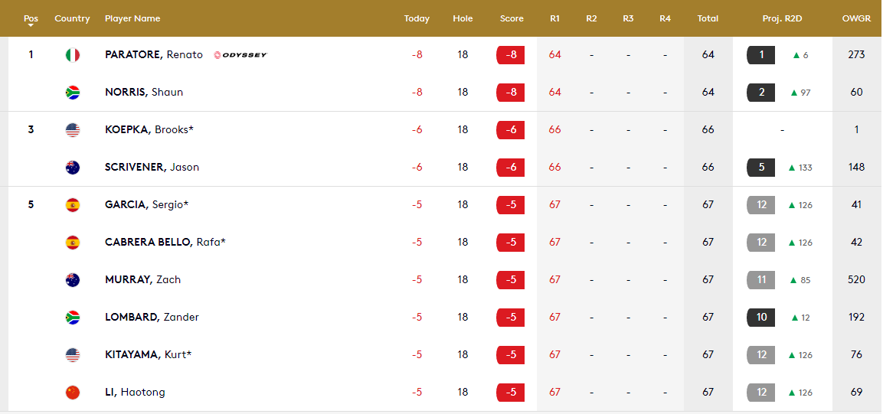
Task: Sort by the Pos column arrow
Action: pos(31,25)
